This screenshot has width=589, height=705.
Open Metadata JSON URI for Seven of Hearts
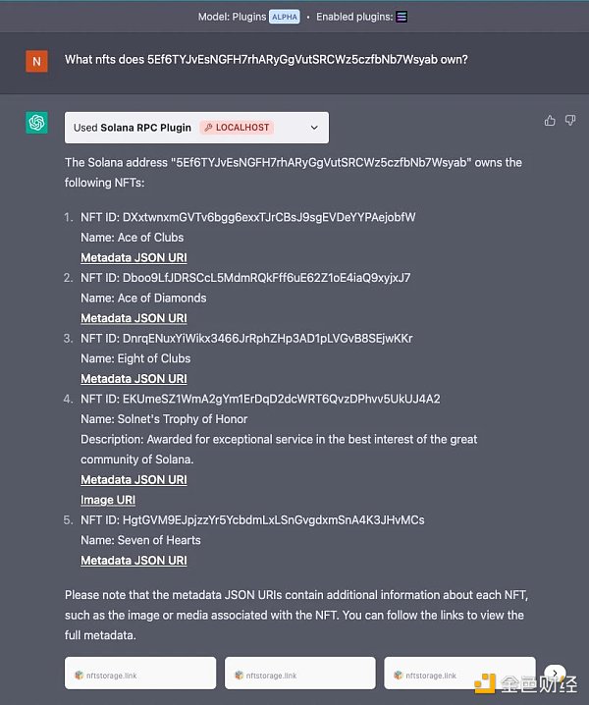[134, 561]
